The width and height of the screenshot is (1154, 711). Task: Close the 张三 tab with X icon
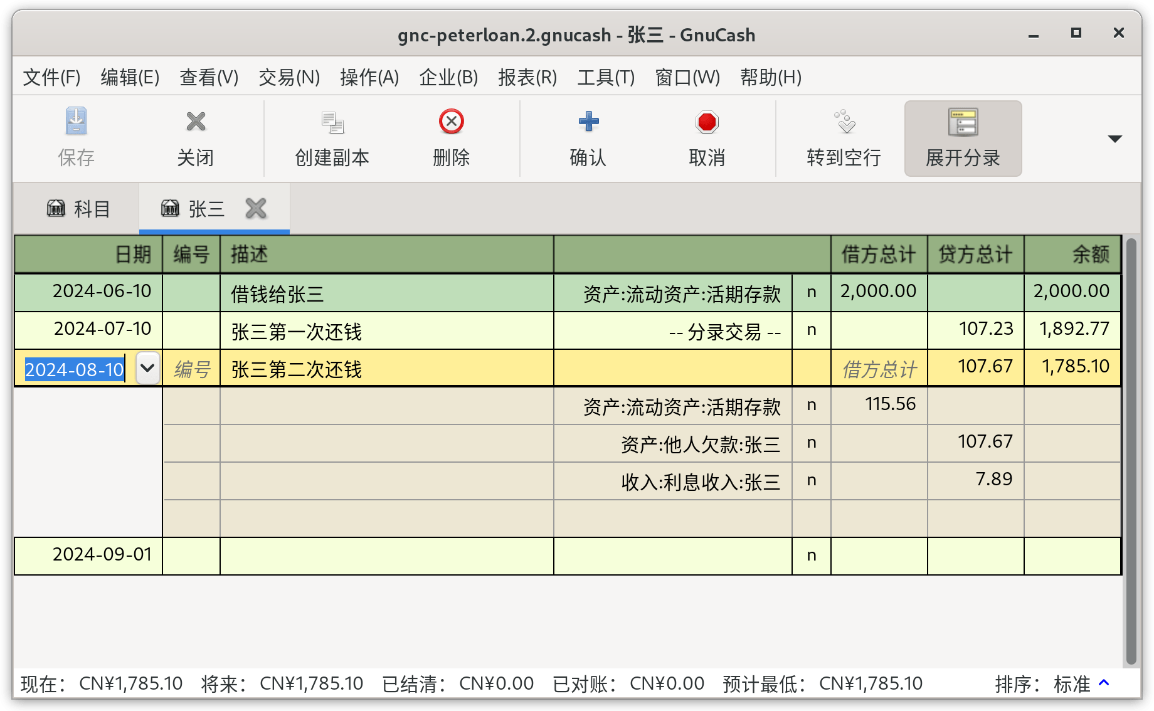click(x=256, y=208)
